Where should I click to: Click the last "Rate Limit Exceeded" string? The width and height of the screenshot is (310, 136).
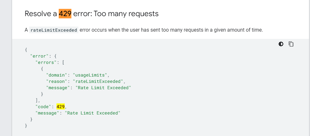pyautogui.click(x=93, y=113)
